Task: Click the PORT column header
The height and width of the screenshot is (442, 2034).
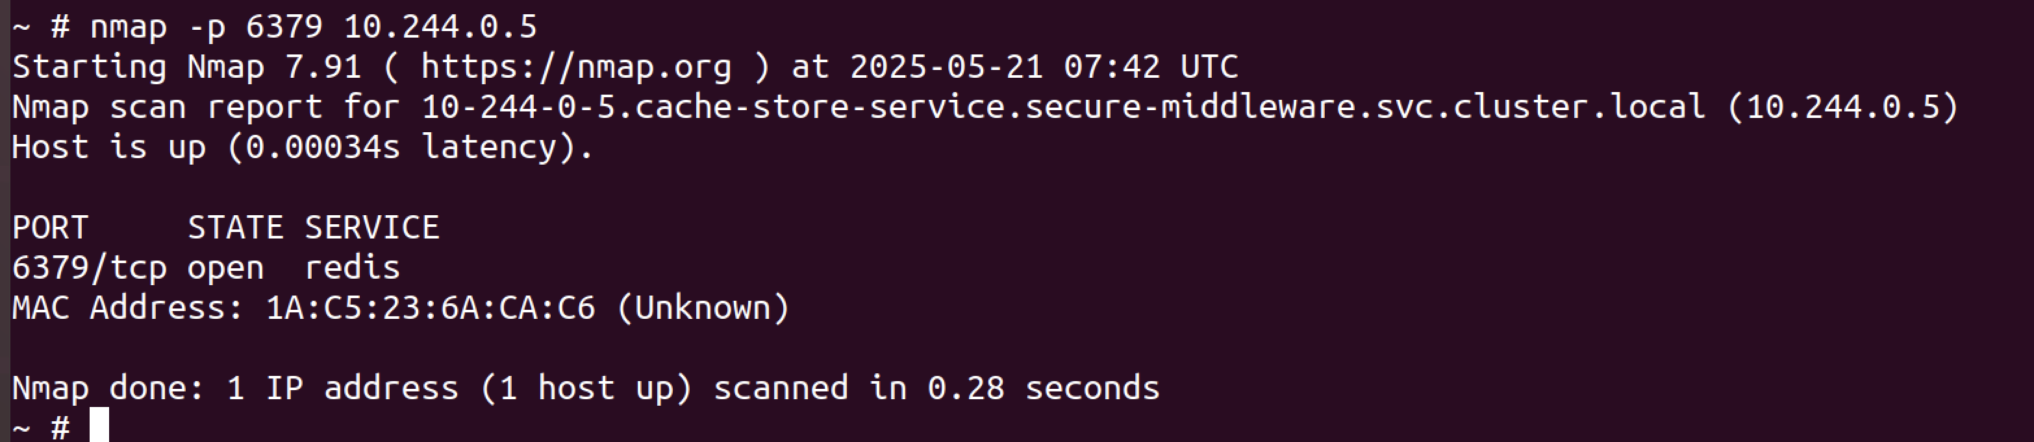Action: pyautogui.click(x=50, y=227)
